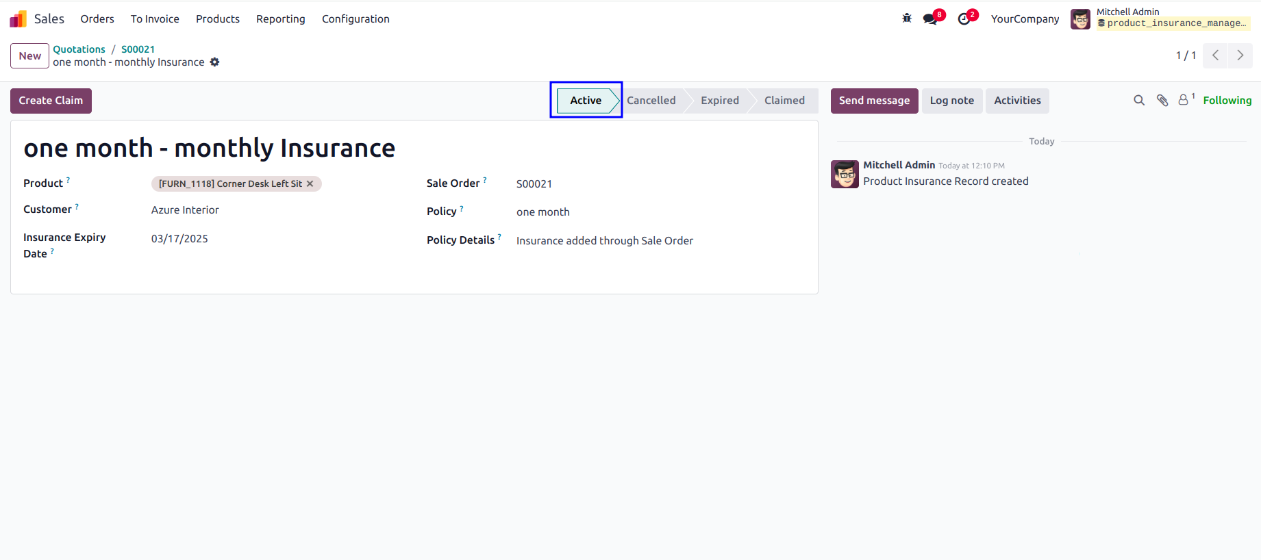
Task: Set status to Expired
Action: click(719, 101)
